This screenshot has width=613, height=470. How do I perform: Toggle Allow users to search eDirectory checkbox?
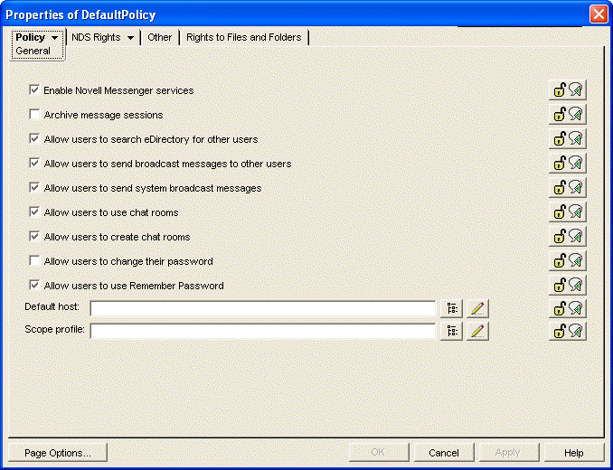(34, 138)
